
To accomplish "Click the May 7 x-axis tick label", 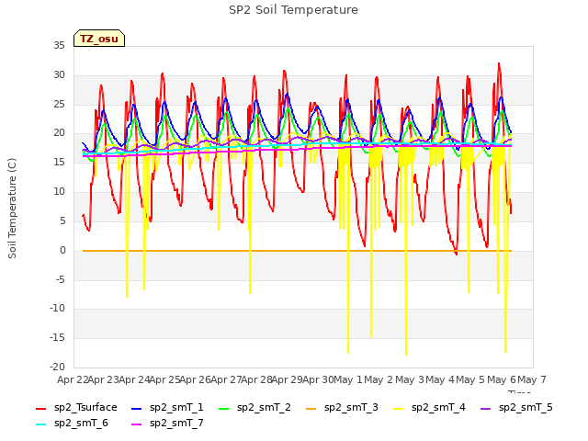I will [532, 379].
